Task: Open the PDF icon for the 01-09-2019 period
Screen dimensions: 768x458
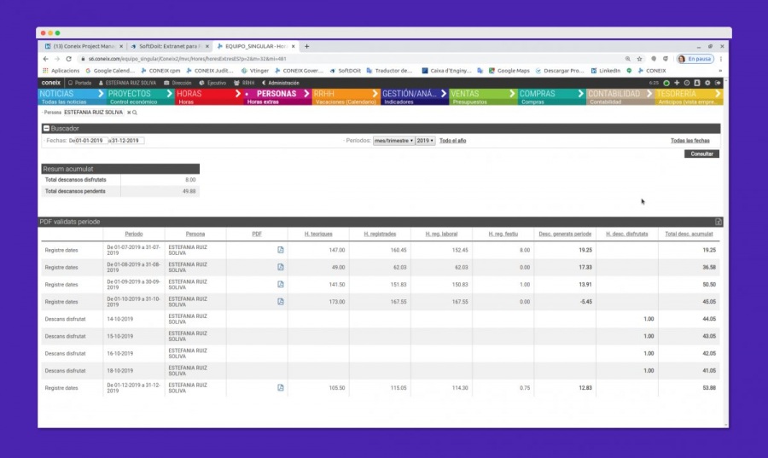Action: (x=281, y=284)
